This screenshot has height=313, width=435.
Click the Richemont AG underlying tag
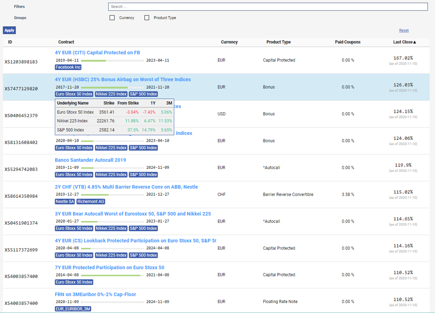(x=91, y=202)
